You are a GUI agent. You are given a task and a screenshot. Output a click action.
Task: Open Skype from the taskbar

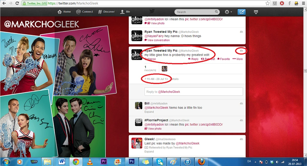(x=160, y=162)
